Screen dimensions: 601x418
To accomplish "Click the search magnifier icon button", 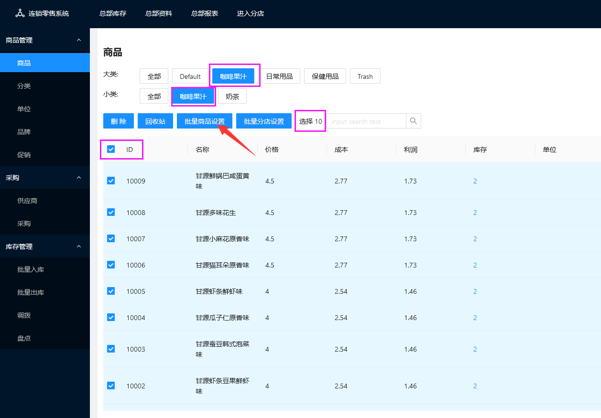I will 414,121.
